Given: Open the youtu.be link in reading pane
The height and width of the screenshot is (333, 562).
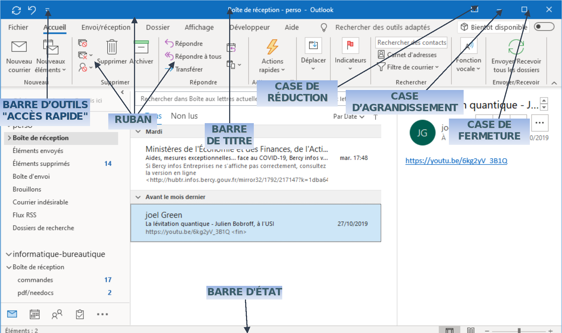Looking at the screenshot, I should pos(456,161).
